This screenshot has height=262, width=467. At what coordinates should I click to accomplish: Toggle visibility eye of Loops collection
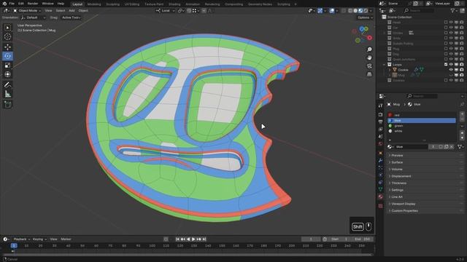[451, 65]
